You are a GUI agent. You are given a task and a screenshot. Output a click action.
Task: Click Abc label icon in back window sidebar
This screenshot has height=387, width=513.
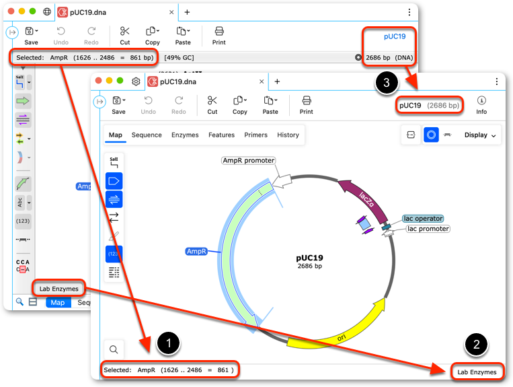pyautogui.click(x=20, y=203)
